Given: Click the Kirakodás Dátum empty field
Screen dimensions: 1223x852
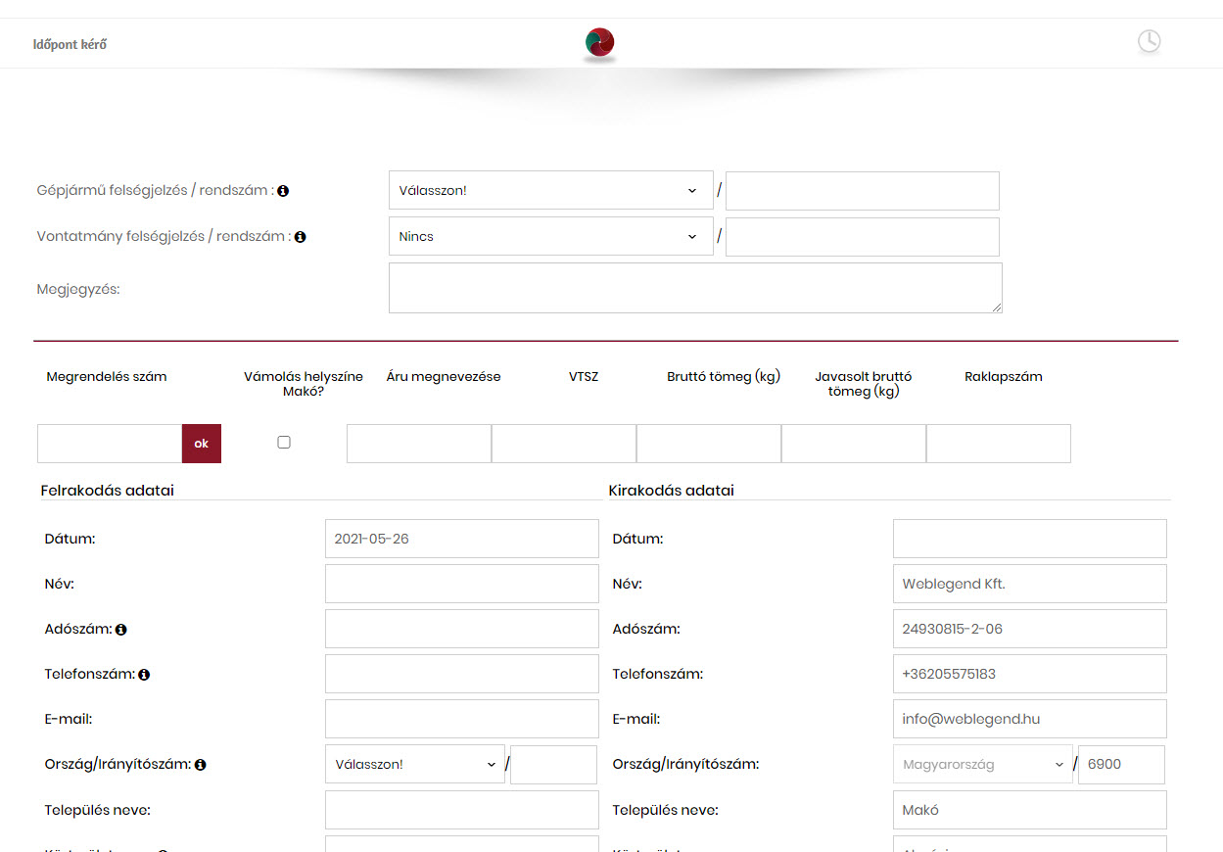Looking at the screenshot, I should pos(1029,539).
